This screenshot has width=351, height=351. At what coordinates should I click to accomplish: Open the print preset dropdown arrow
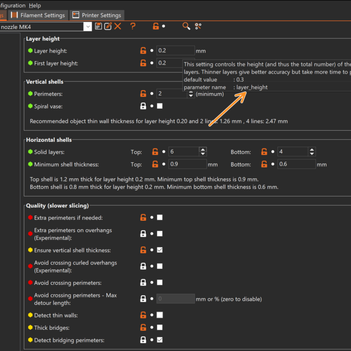coord(87,27)
